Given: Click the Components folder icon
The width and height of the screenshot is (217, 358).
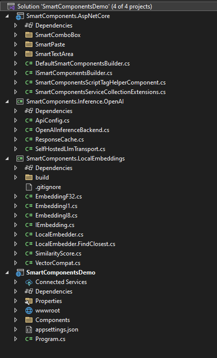Looking at the screenshot, I should pos(29,320).
